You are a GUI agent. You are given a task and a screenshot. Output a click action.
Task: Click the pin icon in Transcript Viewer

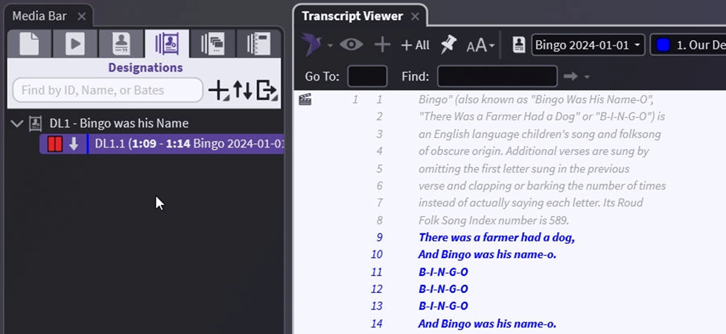(448, 45)
